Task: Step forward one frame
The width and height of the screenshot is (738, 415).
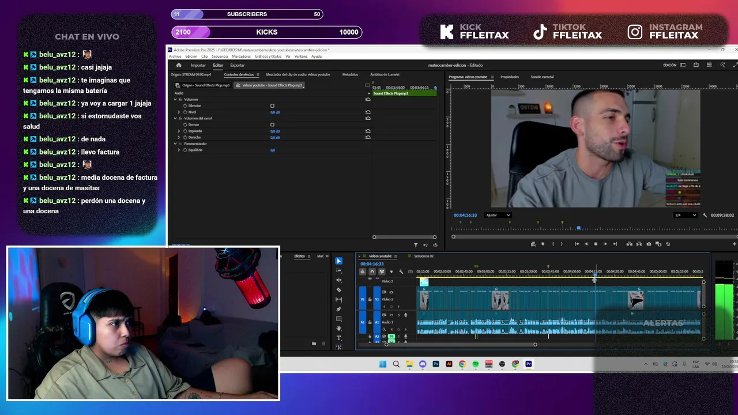Action: point(605,244)
